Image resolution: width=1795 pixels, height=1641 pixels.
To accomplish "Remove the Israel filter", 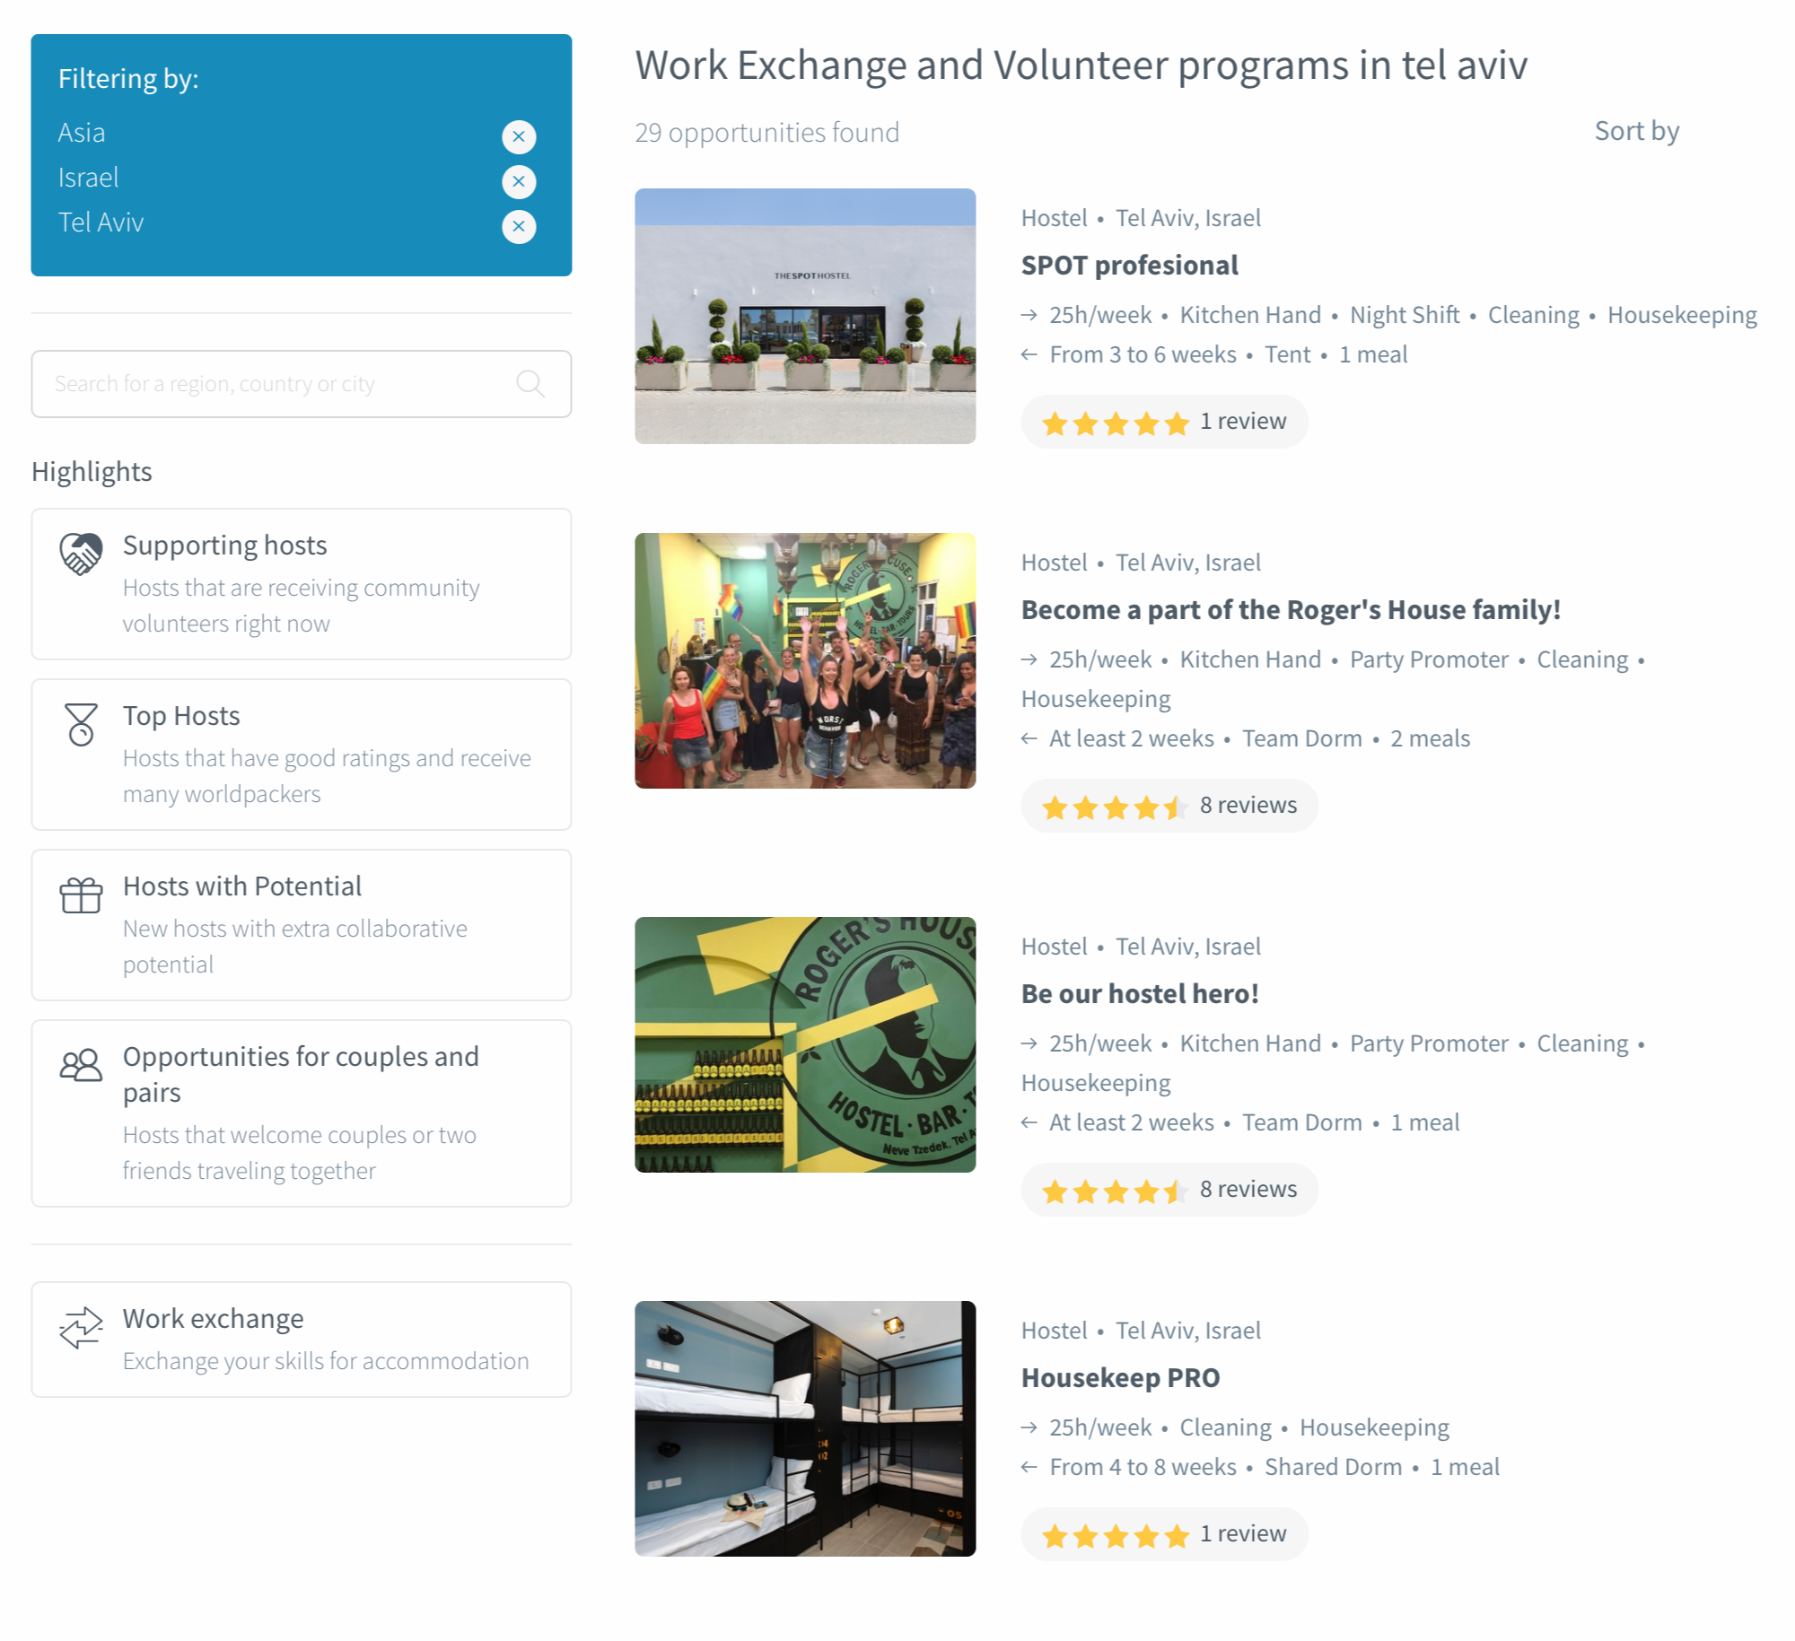I will 518,181.
